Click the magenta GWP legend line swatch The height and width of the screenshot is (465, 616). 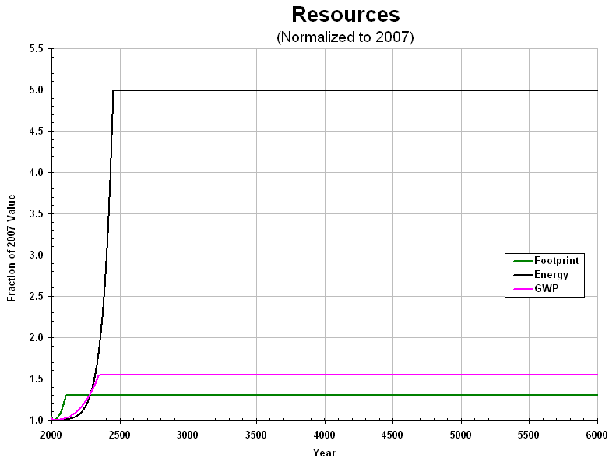click(521, 289)
